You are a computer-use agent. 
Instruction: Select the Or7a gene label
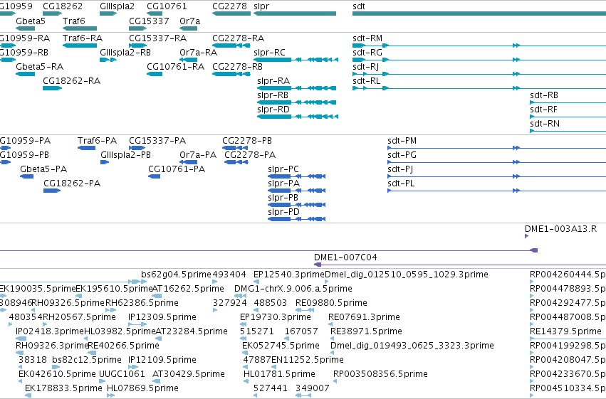point(189,21)
